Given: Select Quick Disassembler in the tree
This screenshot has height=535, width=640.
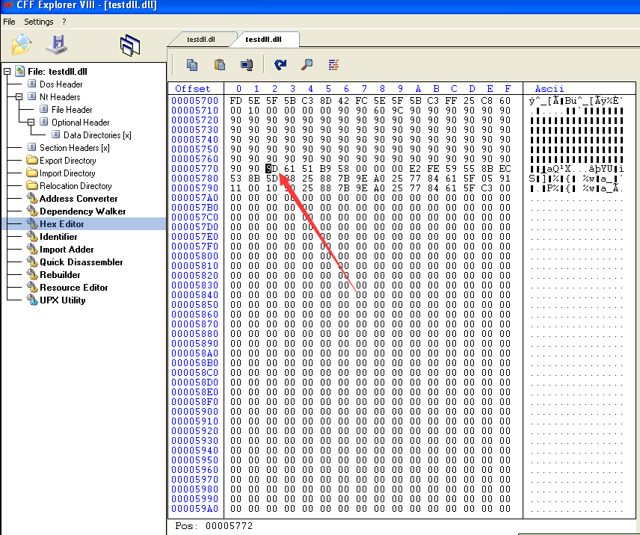Looking at the screenshot, I should tap(81, 262).
